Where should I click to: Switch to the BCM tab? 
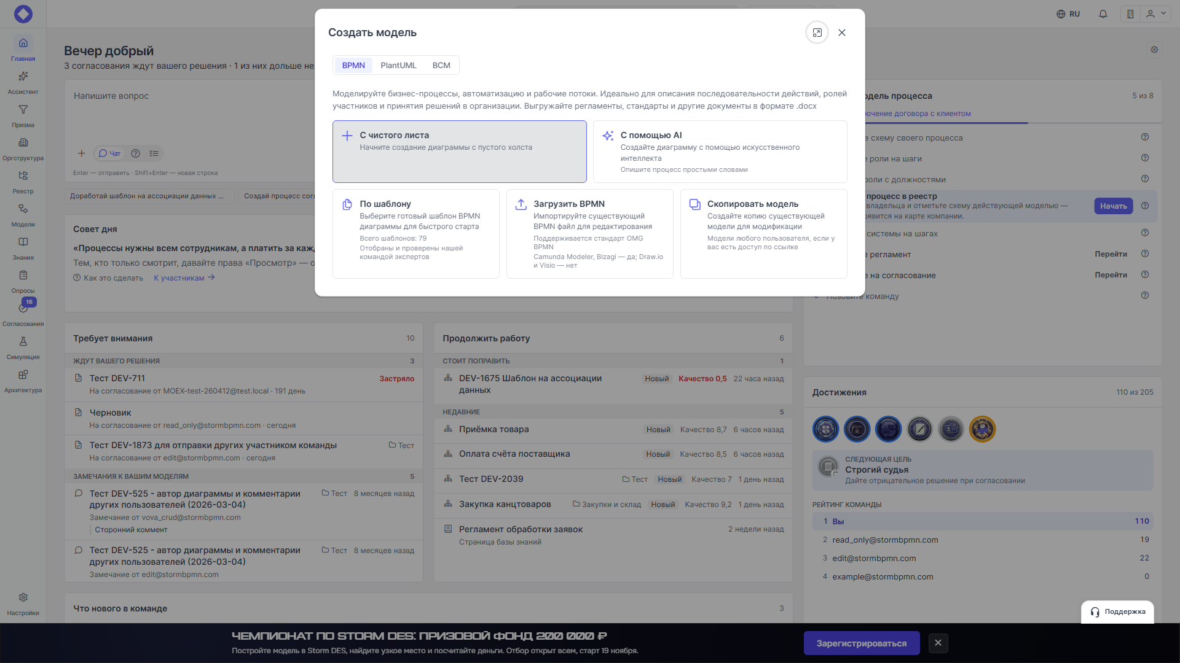coord(441,65)
